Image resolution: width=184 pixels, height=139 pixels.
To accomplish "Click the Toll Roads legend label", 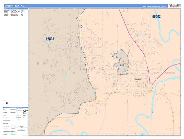I will [5, 134].
